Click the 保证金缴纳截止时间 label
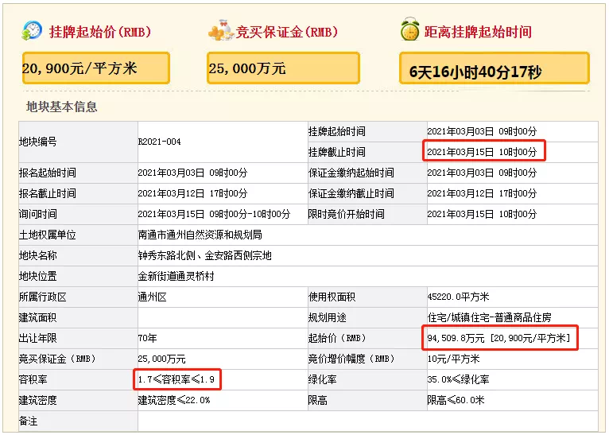This screenshot has width=609, height=435. tap(351, 193)
